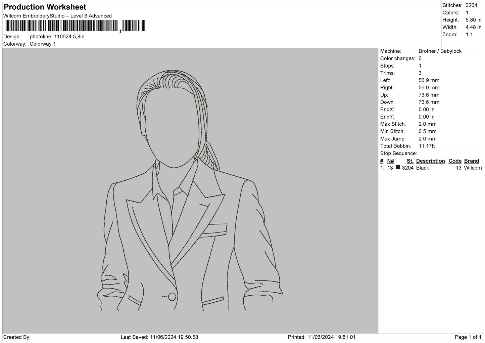This screenshot has width=485, height=343.
Task: Click the barcode under the header
Action: point(74,26)
